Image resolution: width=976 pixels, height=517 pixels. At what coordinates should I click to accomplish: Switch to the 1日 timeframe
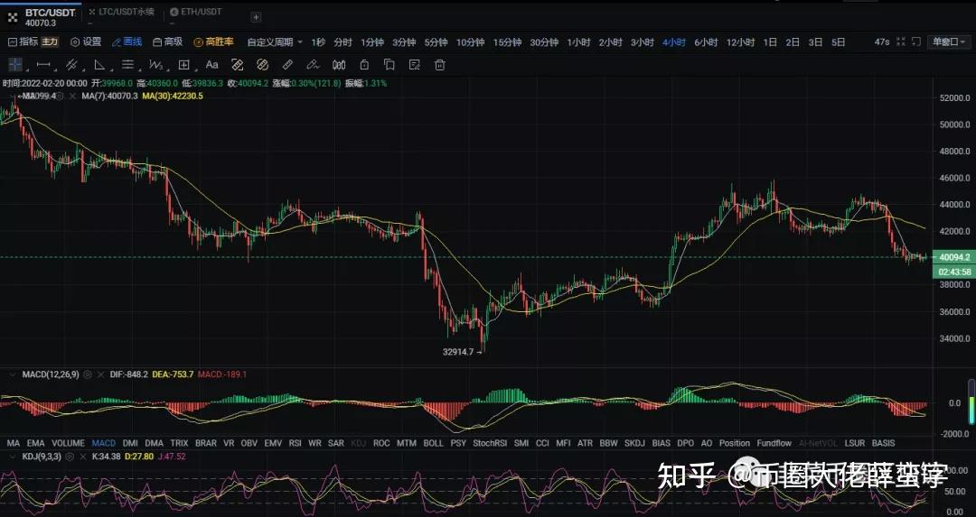pyautogui.click(x=770, y=42)
